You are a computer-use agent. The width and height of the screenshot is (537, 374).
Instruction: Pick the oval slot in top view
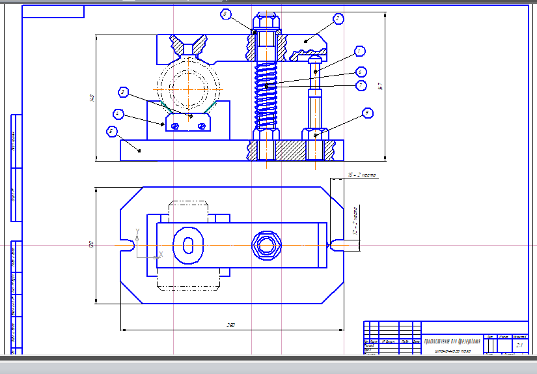coord(188,246)
